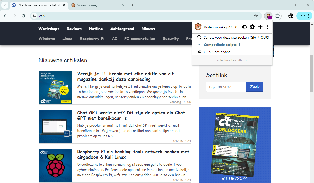
Task: Open the tab search dropdown arrow
Action: click(5, 5)
